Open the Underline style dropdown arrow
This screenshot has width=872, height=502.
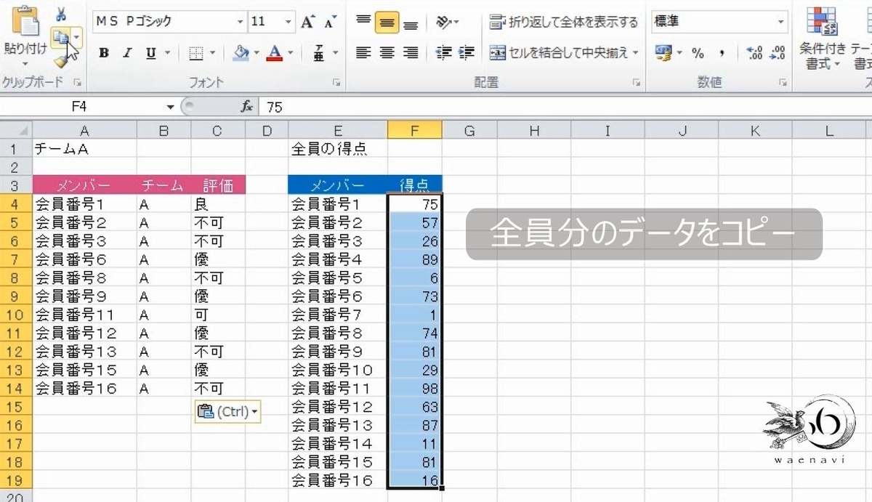(x=166, y=53)
